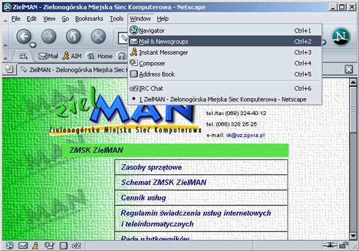
Task: Open the Schemat ZMSK ZielMAN link
Action: click(164, 182)
